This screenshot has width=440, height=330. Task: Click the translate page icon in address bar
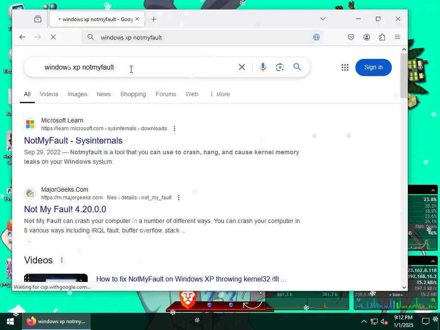[317, 37]
